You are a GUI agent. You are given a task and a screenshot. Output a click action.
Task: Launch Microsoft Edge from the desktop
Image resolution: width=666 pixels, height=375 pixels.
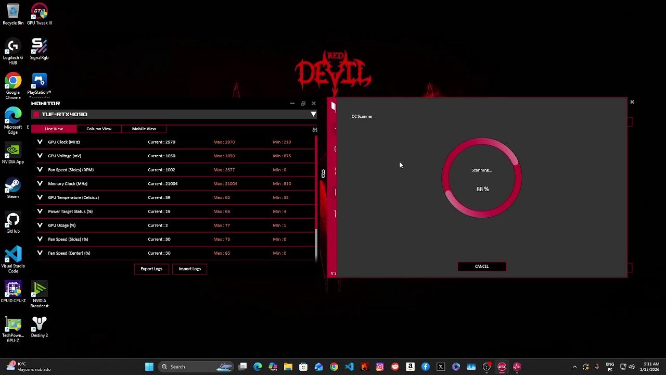[13, 121]
